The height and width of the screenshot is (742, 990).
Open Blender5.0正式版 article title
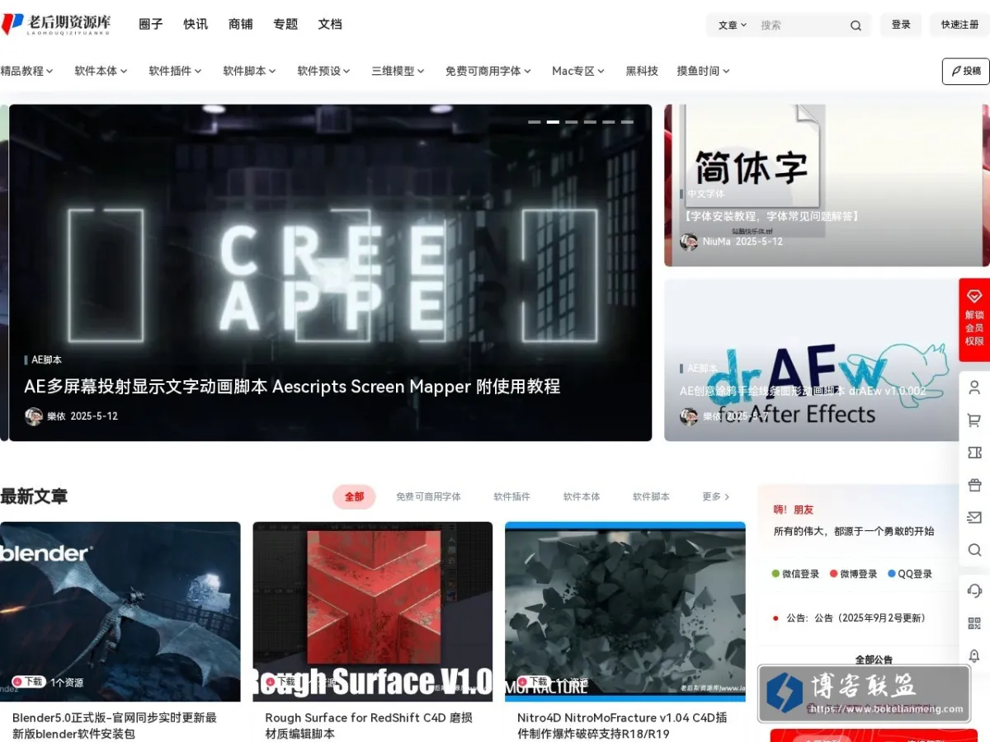(115, 726)
